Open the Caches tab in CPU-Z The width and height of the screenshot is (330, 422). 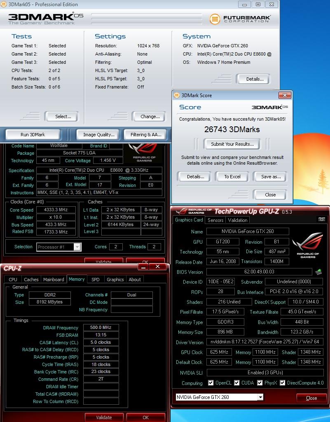click(31, 280)
